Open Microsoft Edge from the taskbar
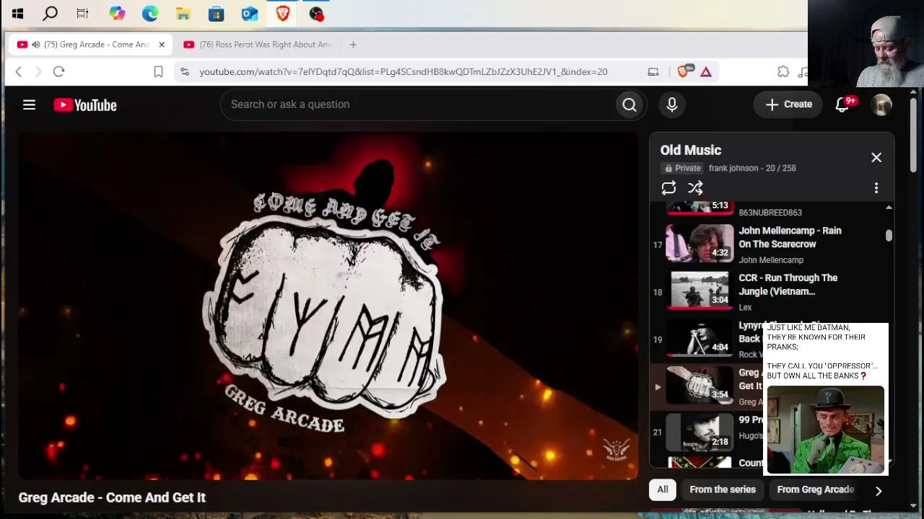 [150, 13]
